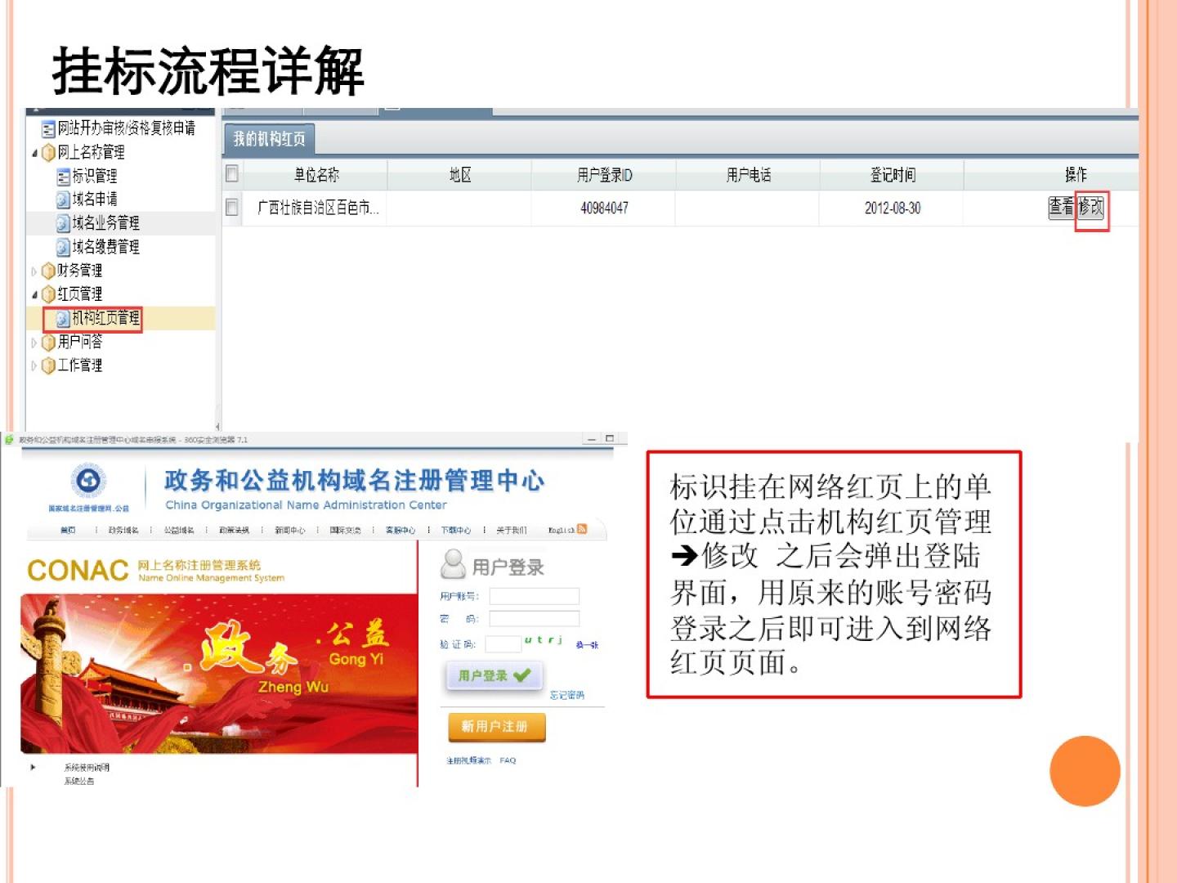Click the 网站开办审核 form icon
1177x883 pixels.
(x=48, y=129)
